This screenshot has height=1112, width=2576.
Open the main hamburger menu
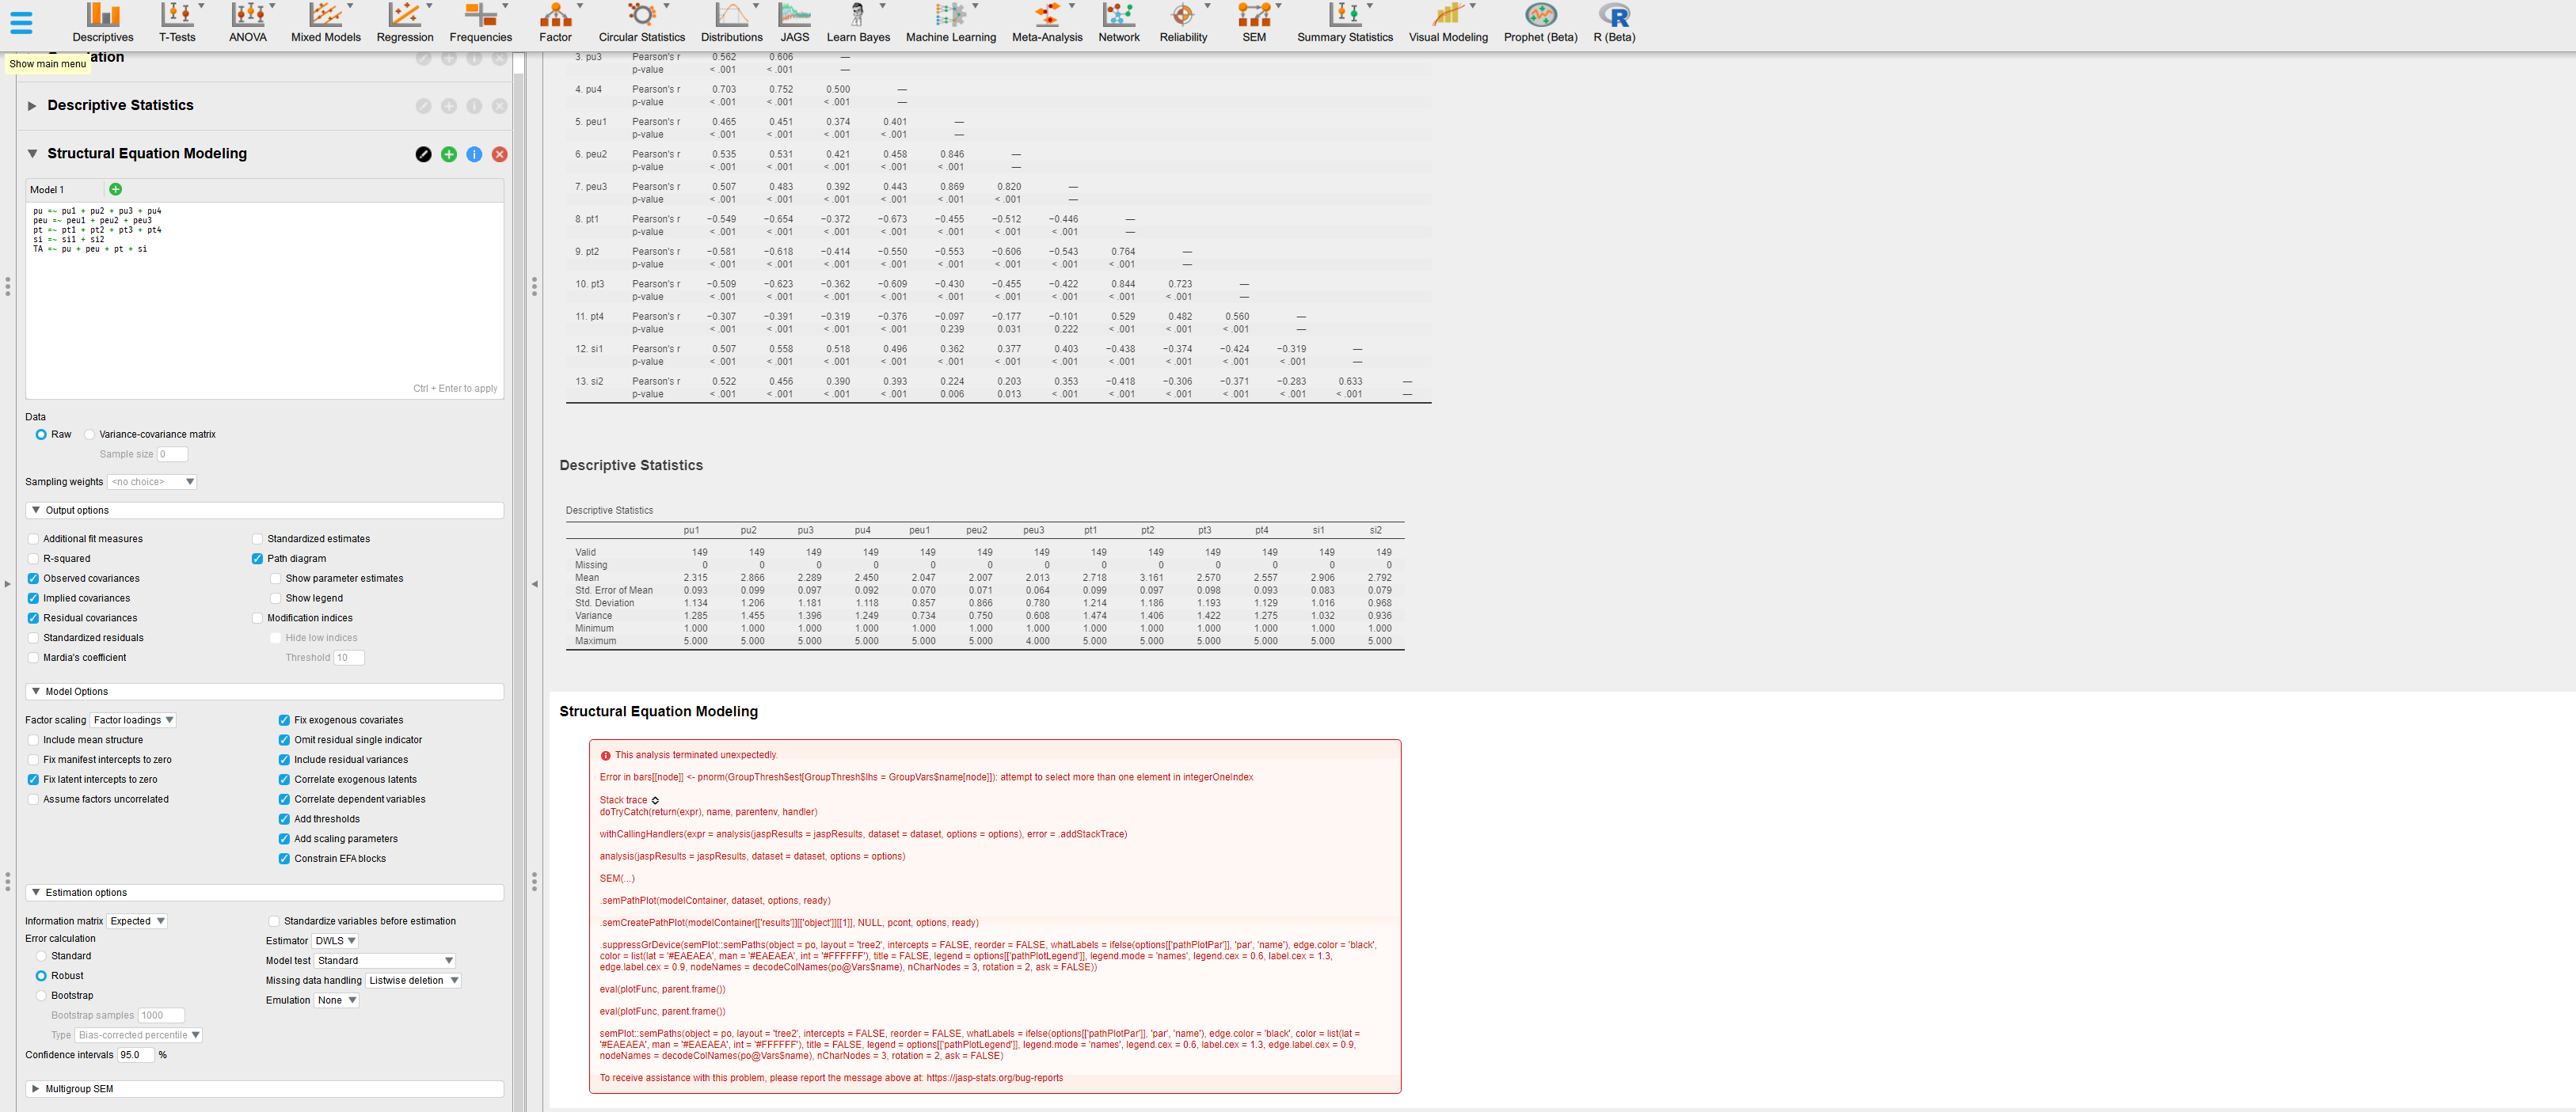pyautogui.click(x=22, y=22)
